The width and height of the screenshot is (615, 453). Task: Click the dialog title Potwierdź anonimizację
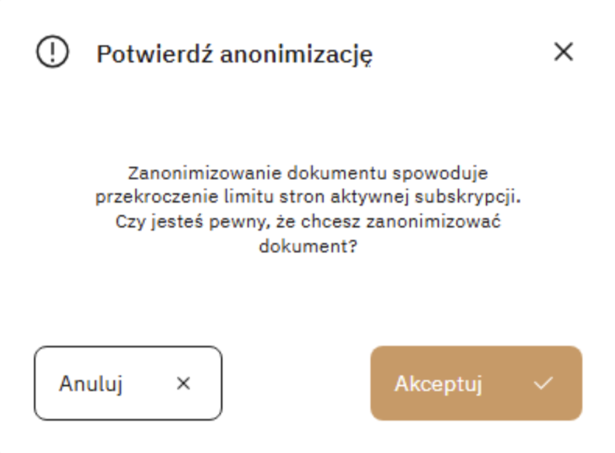click(234, 55)
